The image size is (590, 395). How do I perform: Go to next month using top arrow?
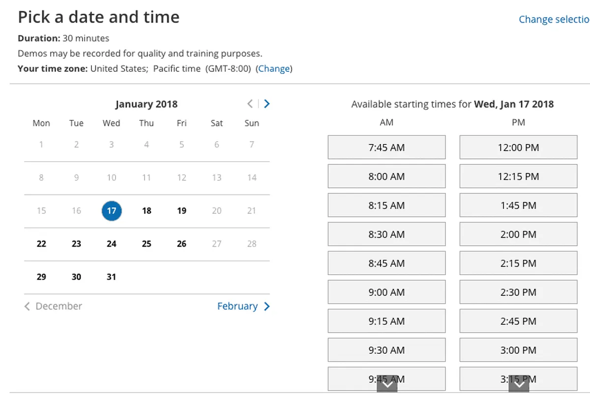[x=266, y=104]
